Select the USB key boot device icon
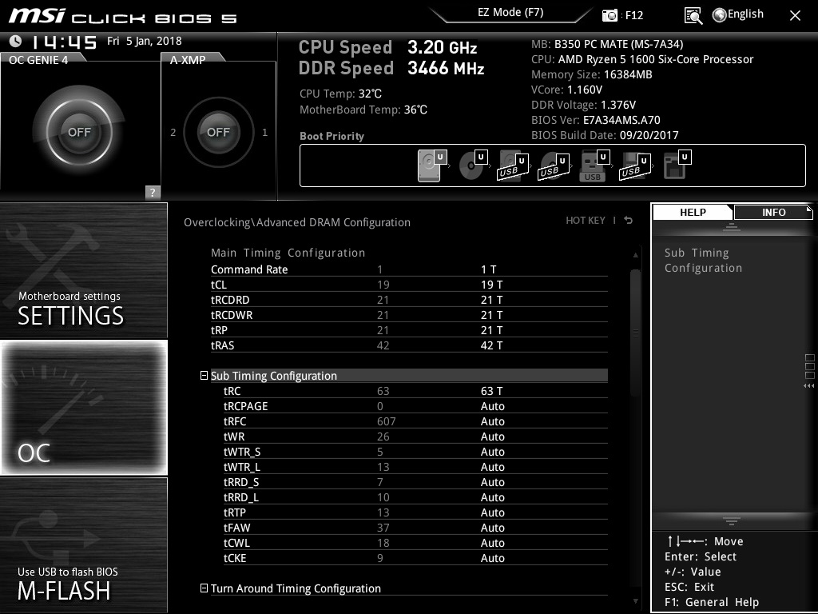The image size is (818, 614). [x=594, y=166]
